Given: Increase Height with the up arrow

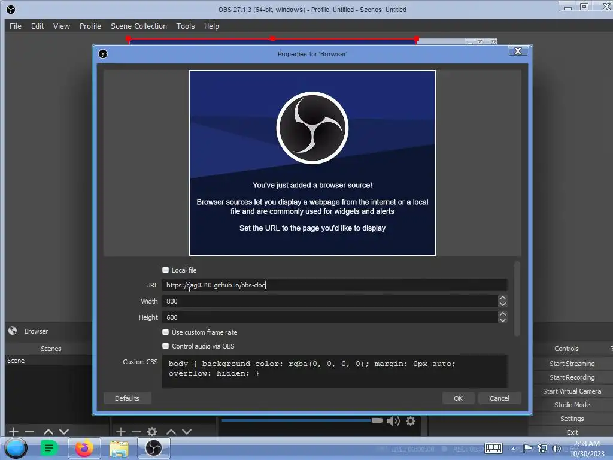Looking at the screenshot, I should 503,314.
